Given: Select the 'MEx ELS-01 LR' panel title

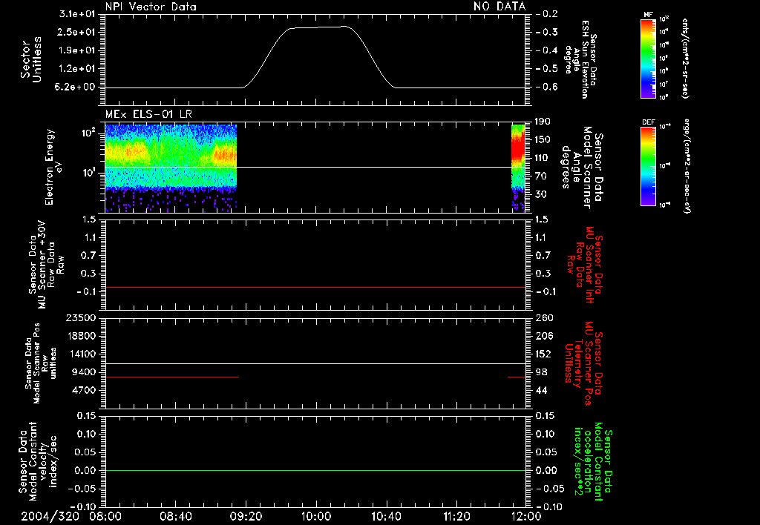Looking at the screenshot, I should [148, 114].
